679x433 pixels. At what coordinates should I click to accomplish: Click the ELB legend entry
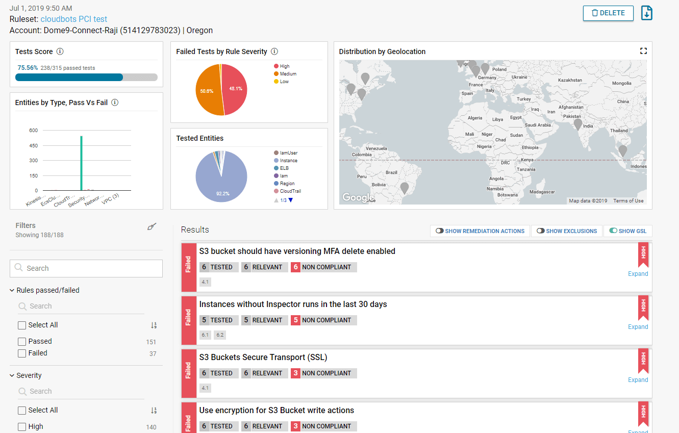click(x=281, y=168)
